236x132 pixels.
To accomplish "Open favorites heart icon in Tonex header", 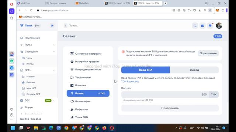I will pyautogui.click(x=210, y=26).
